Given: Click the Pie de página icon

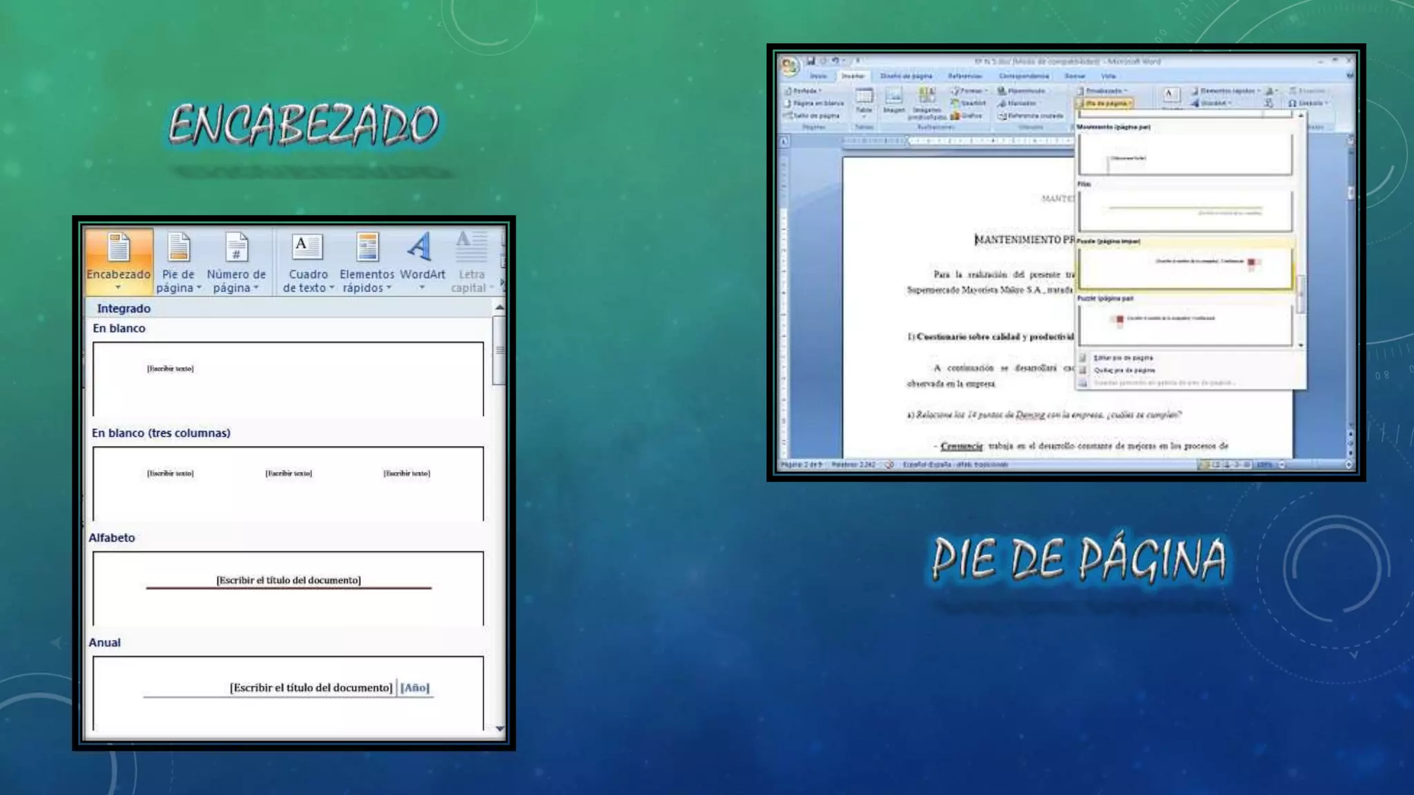Looking at the screenshot, I should point(179,248).
